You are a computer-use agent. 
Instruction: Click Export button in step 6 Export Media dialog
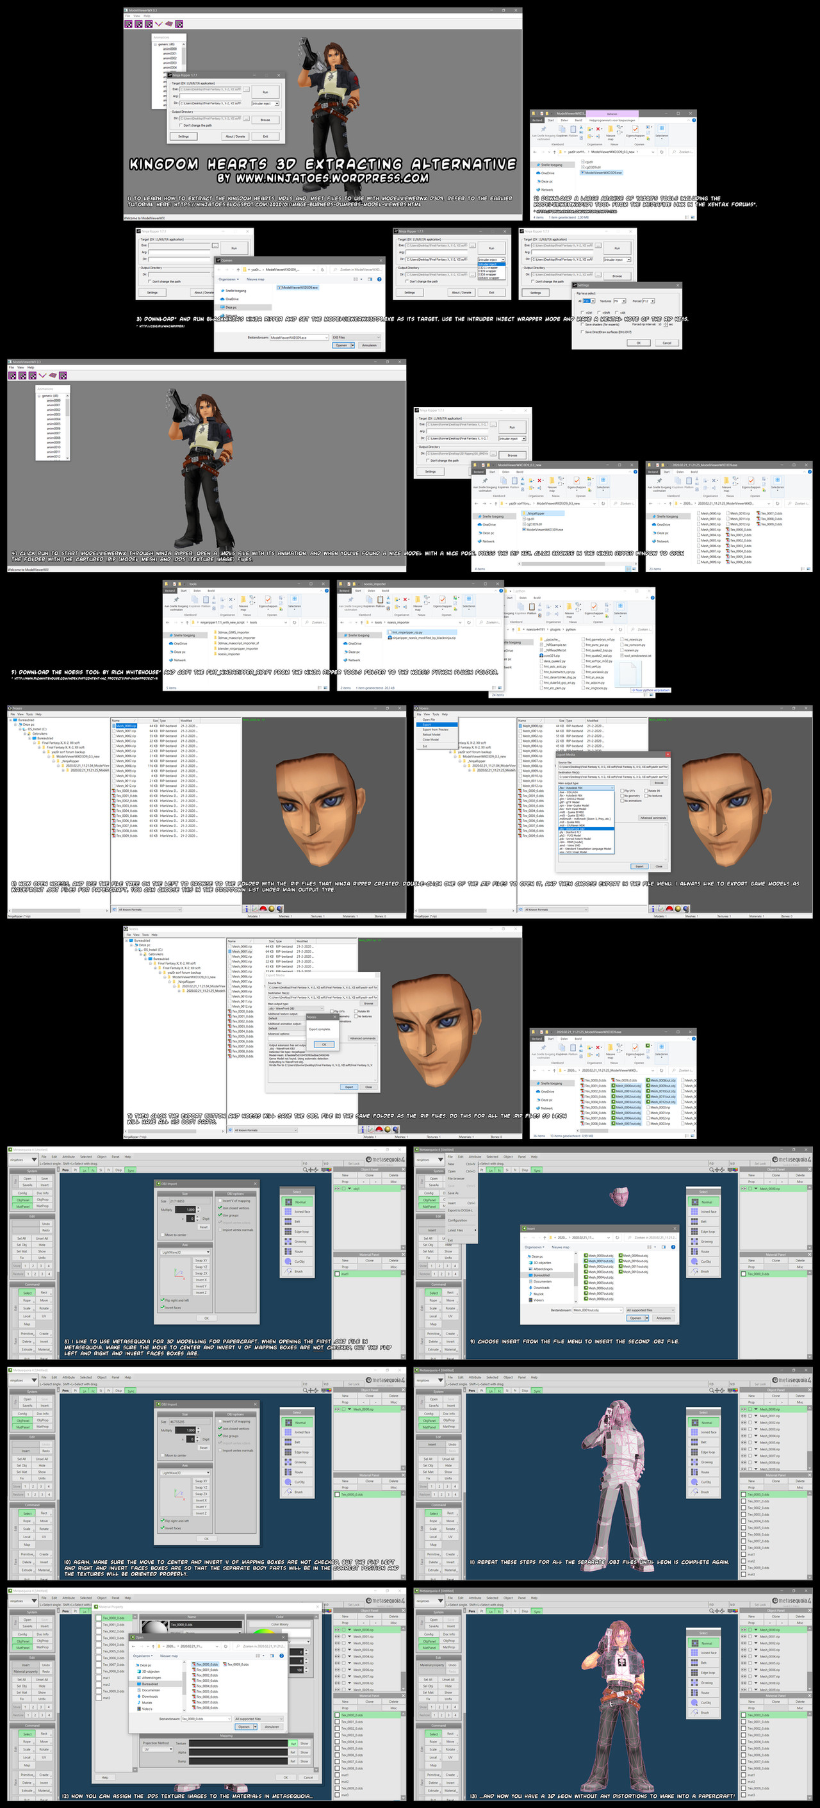[x=639, y=866]
